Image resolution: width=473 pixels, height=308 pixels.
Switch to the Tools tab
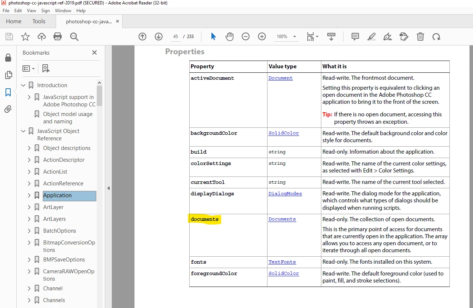(x=39, y=21)
